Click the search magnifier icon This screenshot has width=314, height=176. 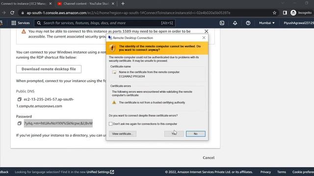[x=39, y=23]
